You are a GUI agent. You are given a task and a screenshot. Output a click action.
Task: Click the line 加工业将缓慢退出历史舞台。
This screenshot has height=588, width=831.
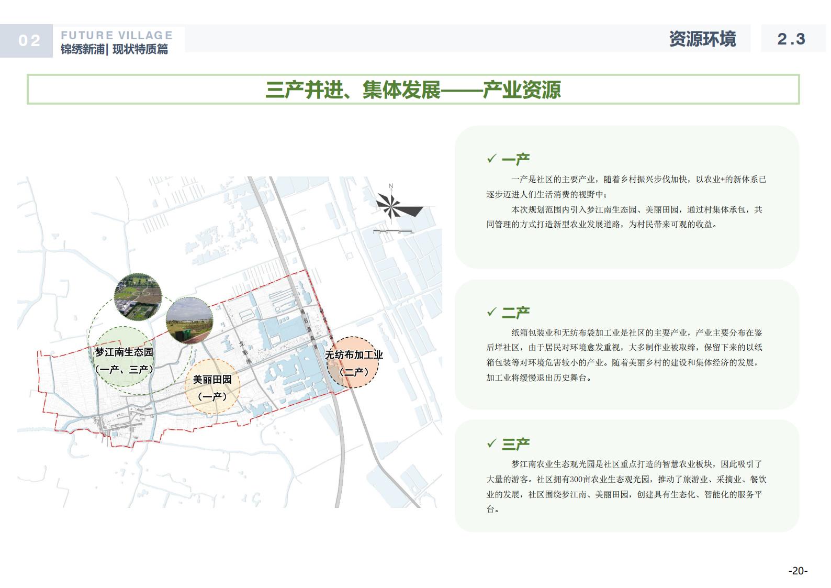click(x=539, y=378)
